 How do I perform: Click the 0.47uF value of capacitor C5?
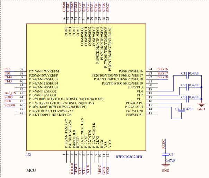[171, 161]
